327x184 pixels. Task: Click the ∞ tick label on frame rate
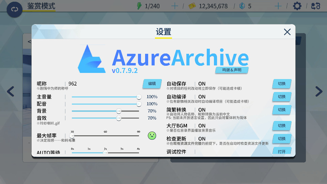(139, 132)
